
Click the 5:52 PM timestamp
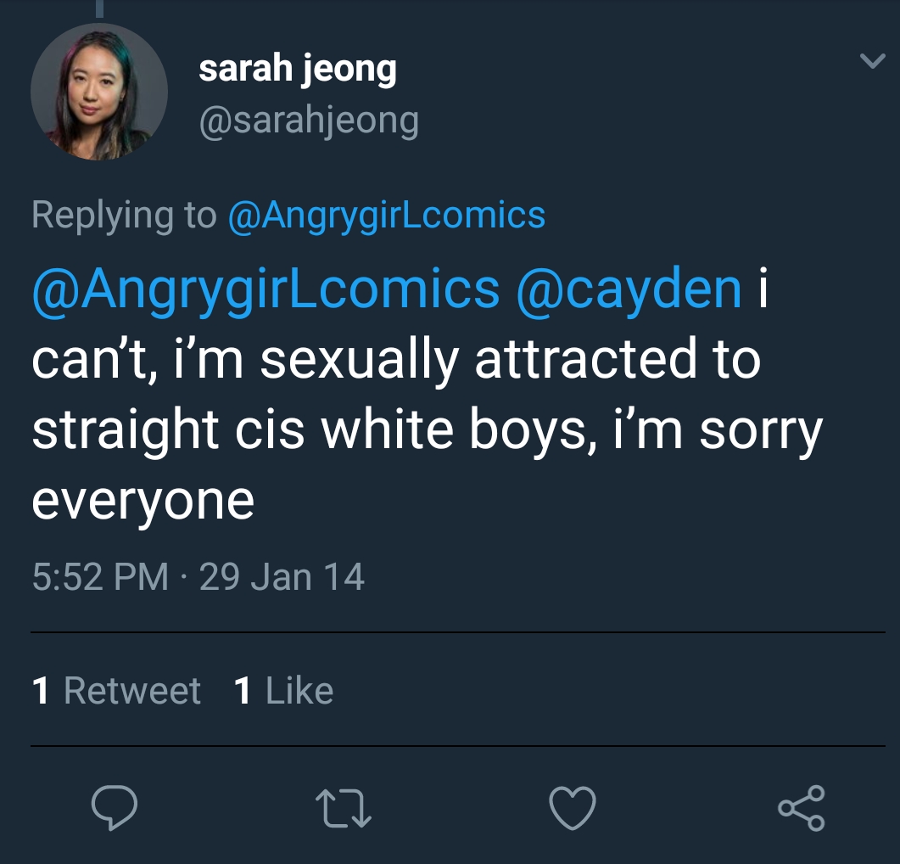click(100, 577)
